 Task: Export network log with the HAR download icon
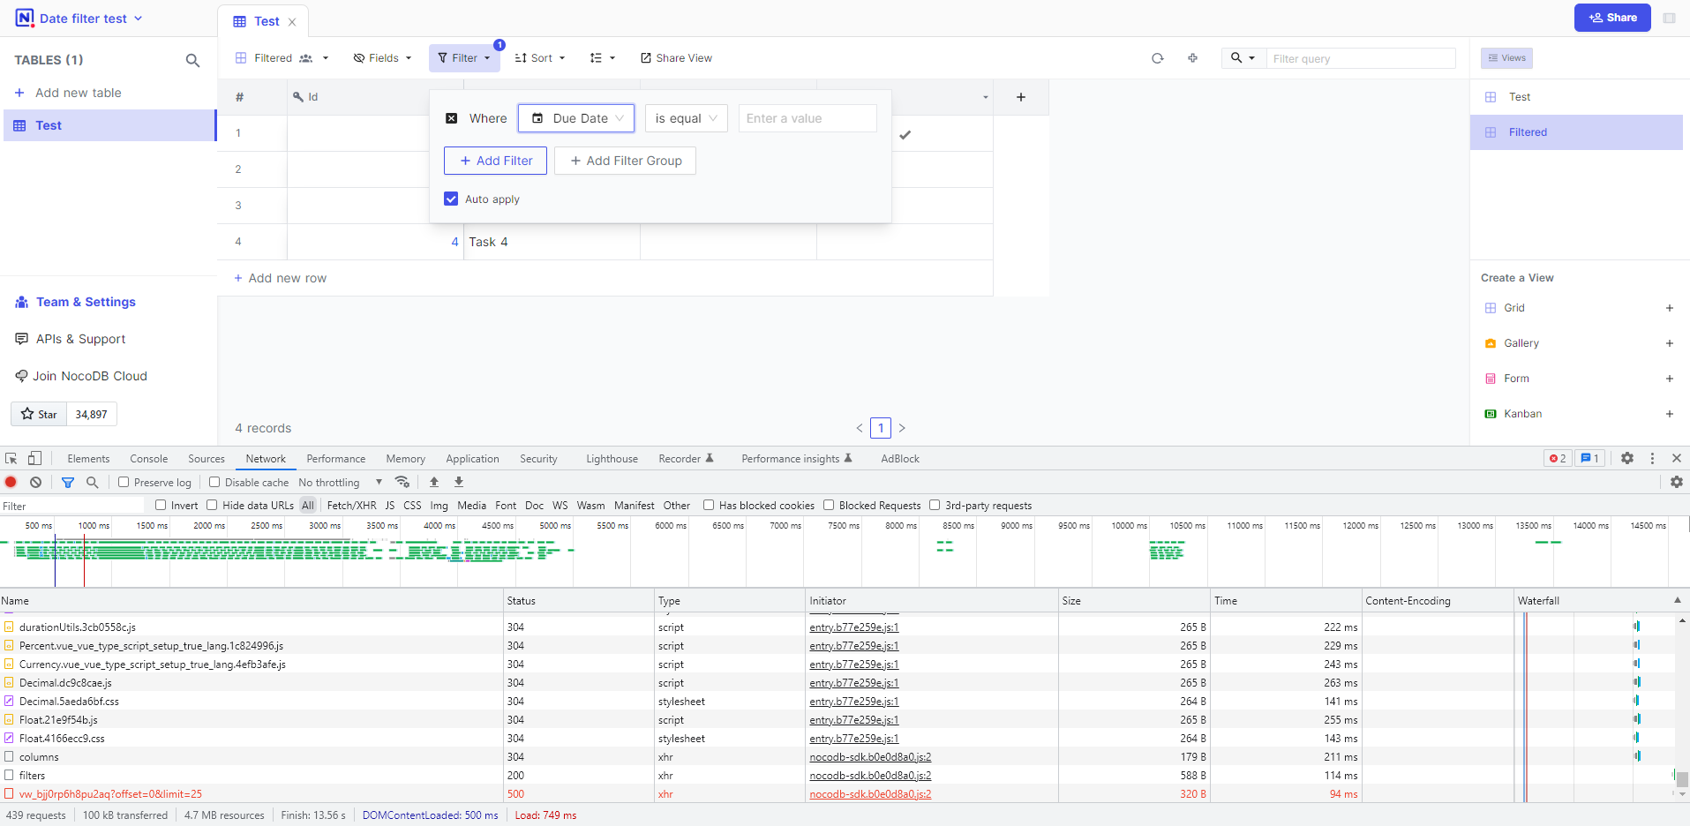point(458,482)
